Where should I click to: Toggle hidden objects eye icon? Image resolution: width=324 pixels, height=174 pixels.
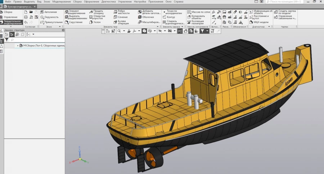(x=160, y=31)
